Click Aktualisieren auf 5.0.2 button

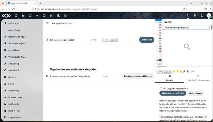tap(173, 93)
